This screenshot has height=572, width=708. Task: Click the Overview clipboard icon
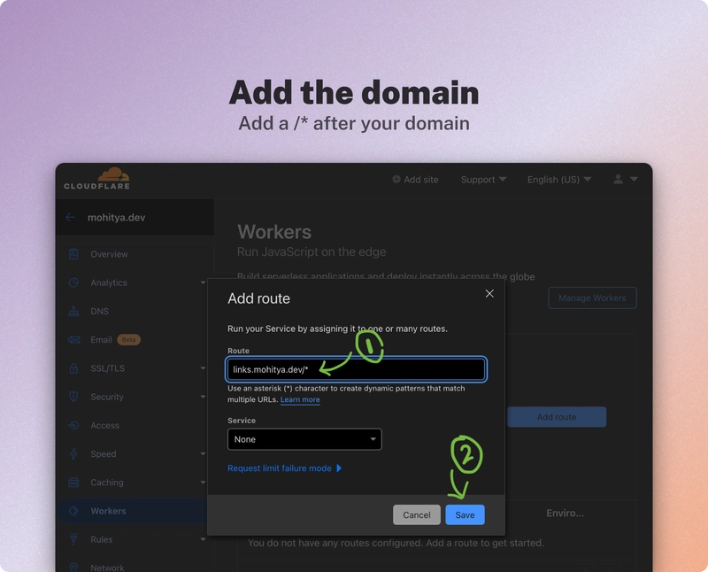tap(73, 254)
